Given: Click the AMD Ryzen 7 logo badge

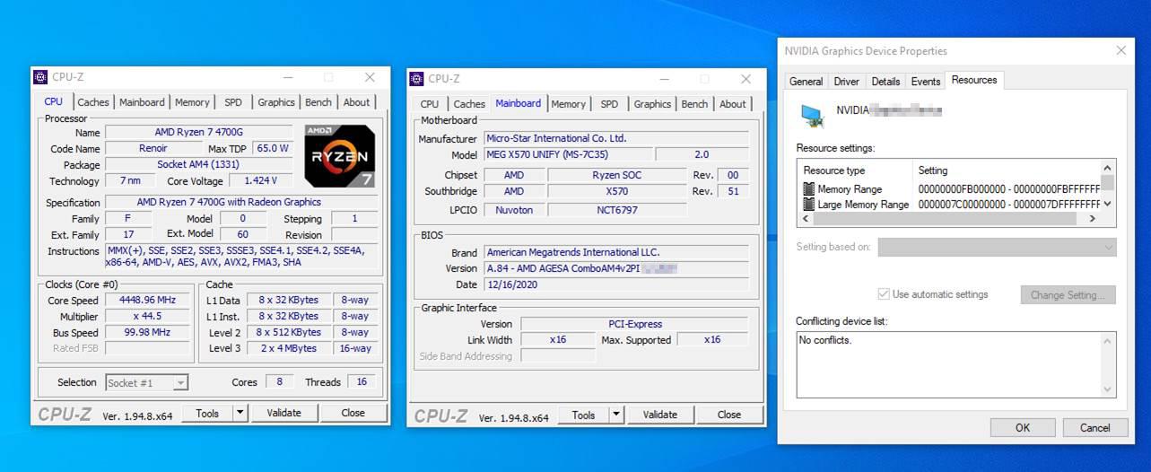Looking at the screenshot, I should 340,156.
